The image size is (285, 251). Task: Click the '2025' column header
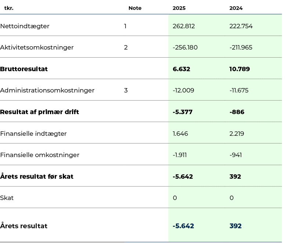tap(179, 8)
